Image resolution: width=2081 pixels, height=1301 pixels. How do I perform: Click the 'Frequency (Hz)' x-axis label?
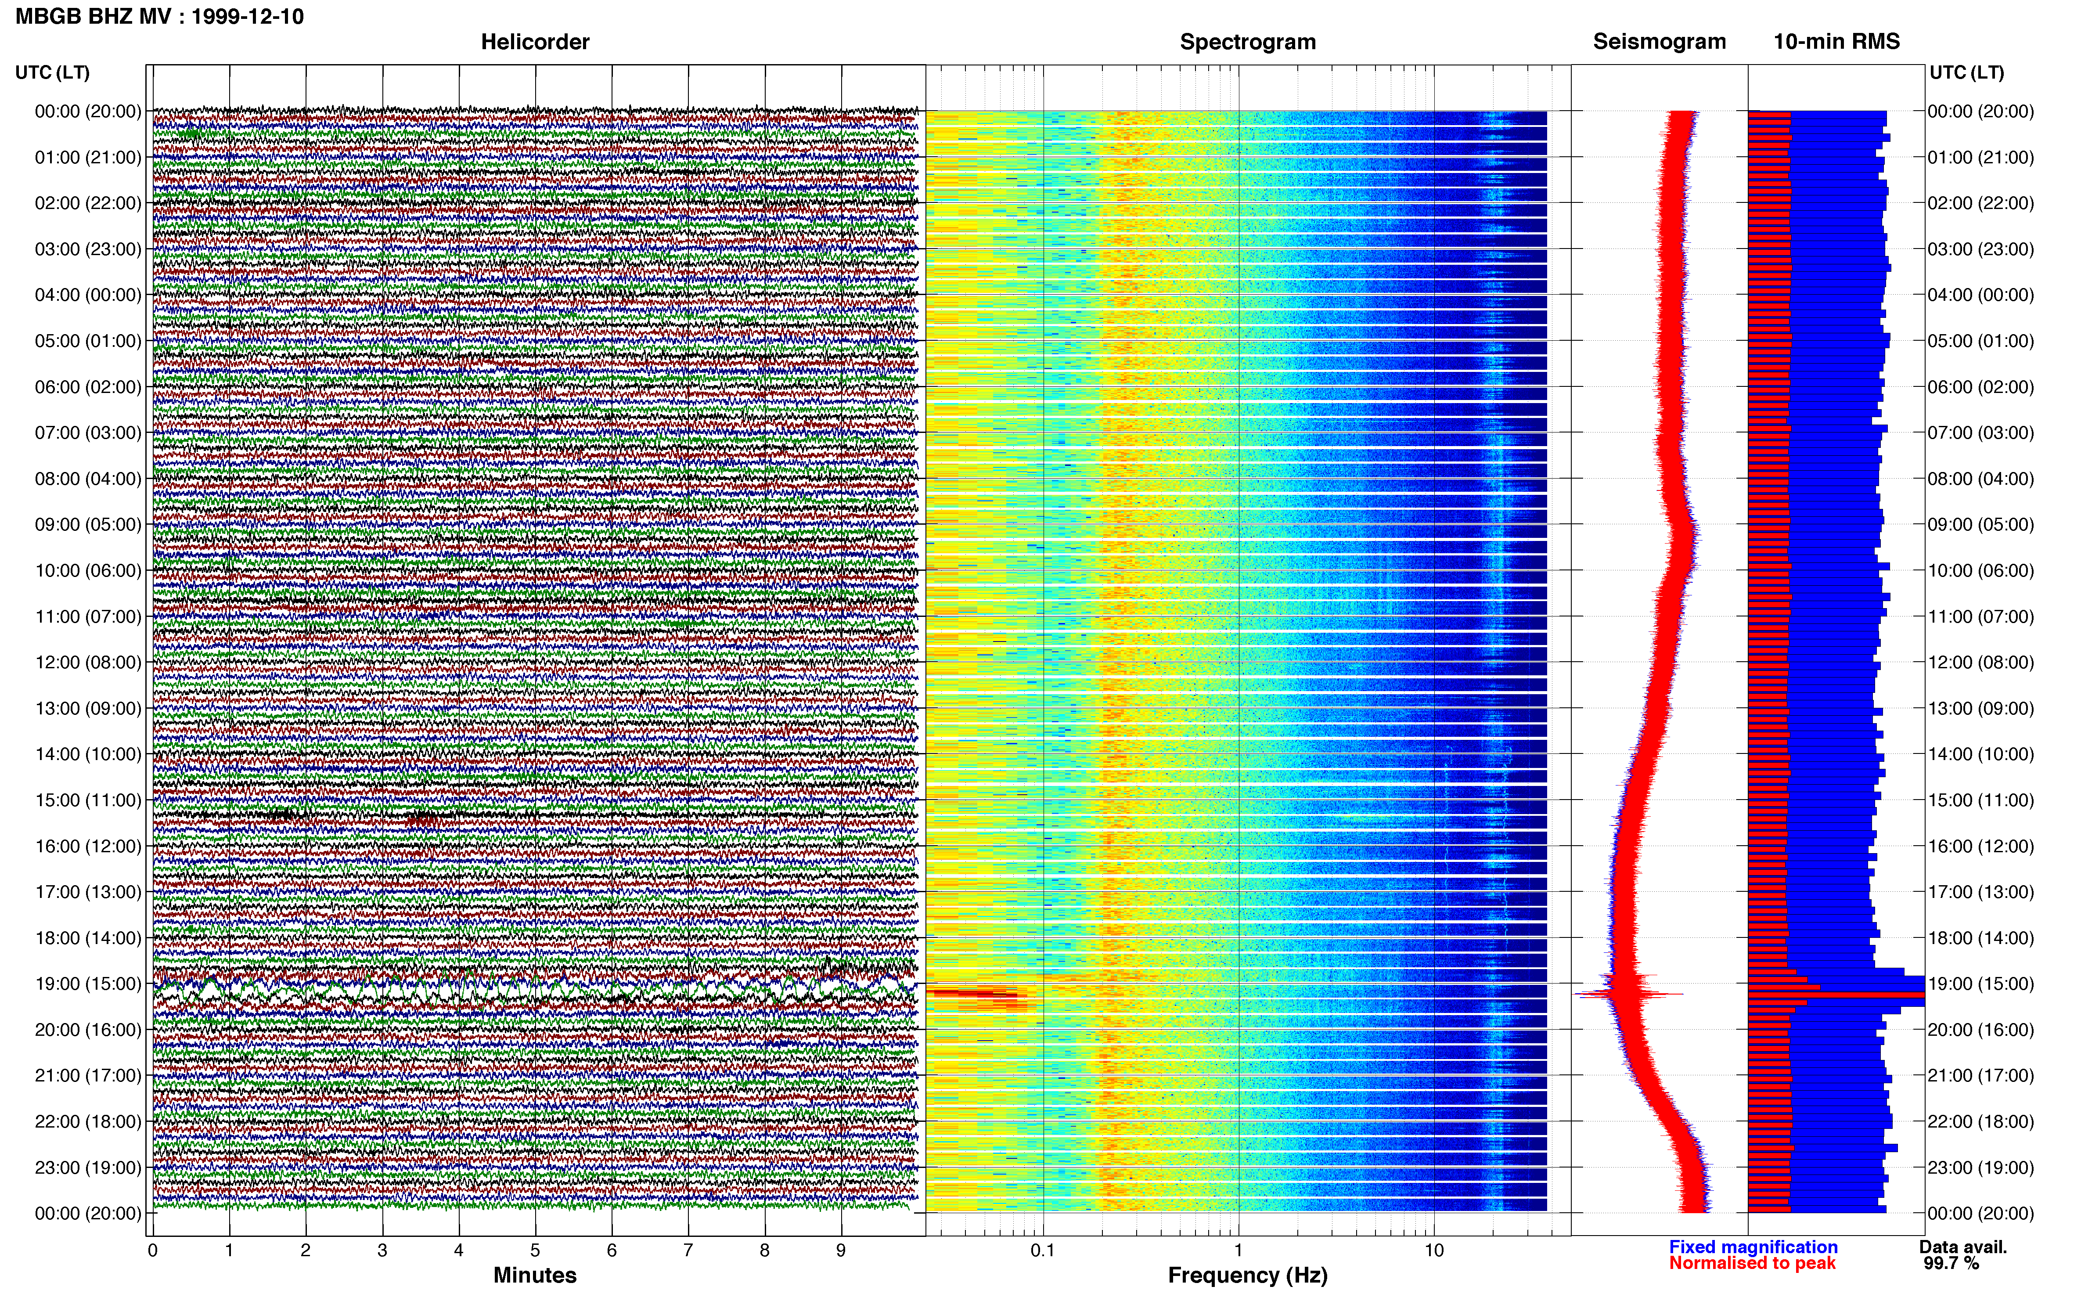pos(1247,1275)
